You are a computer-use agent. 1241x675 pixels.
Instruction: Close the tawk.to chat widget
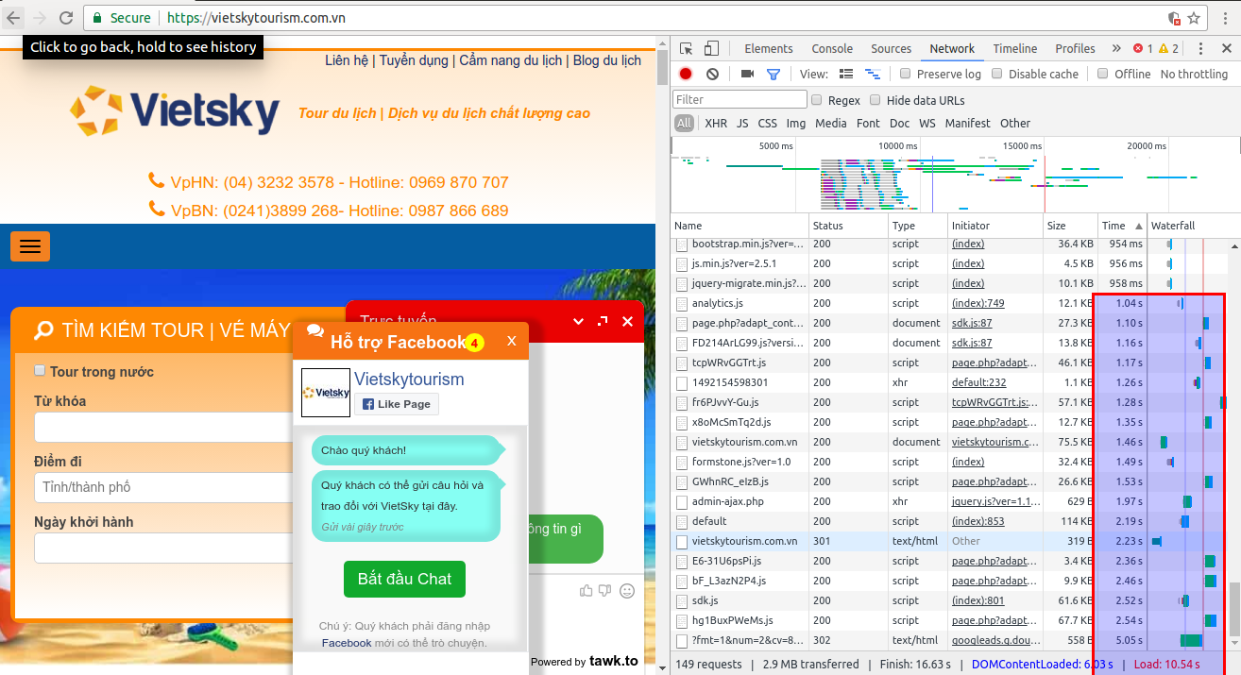coord(628,321)
